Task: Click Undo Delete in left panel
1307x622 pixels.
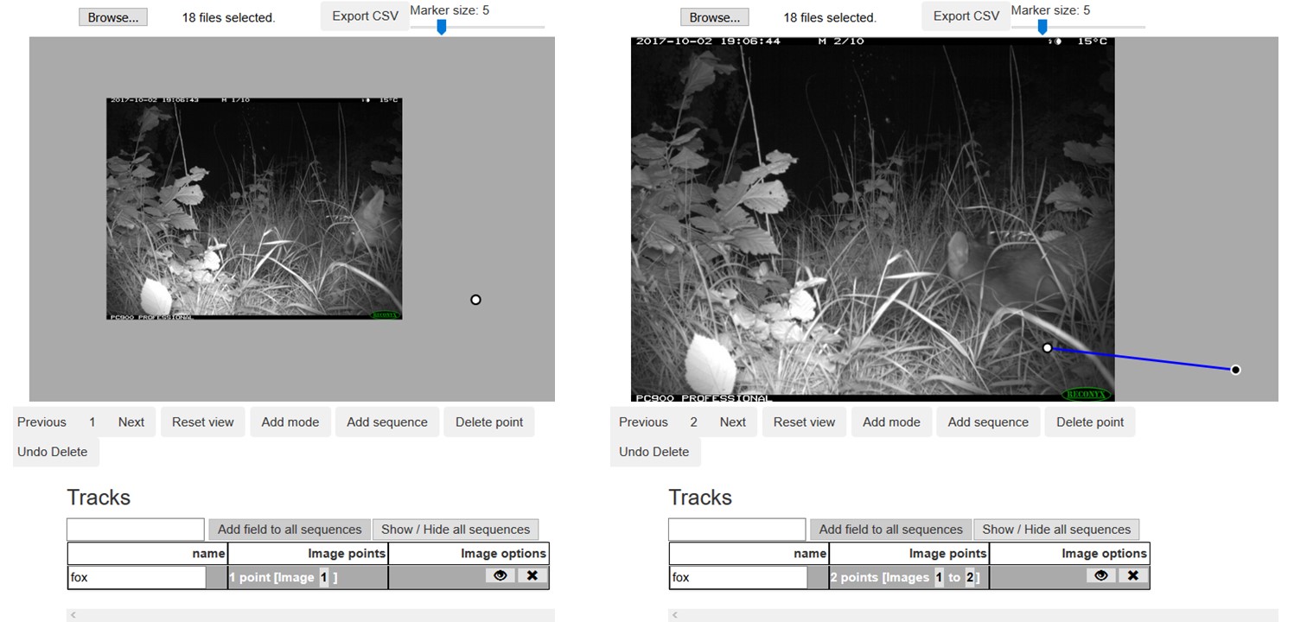Action: point(53,452)
